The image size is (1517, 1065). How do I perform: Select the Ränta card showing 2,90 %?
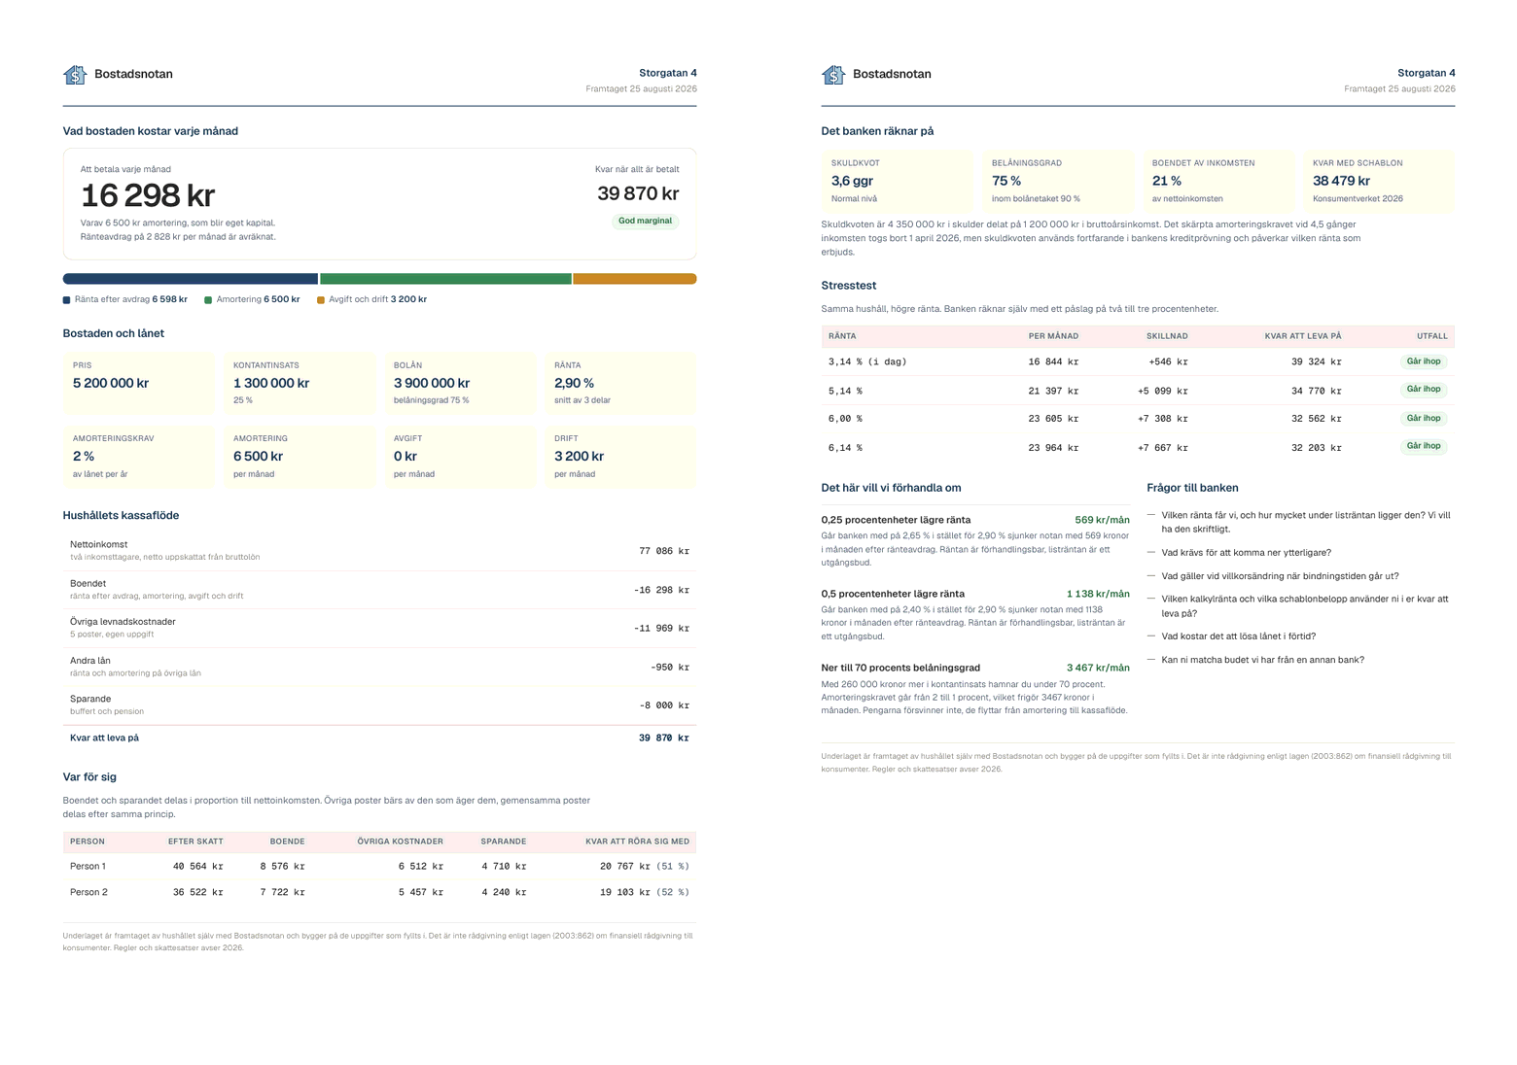coord(620,384)
